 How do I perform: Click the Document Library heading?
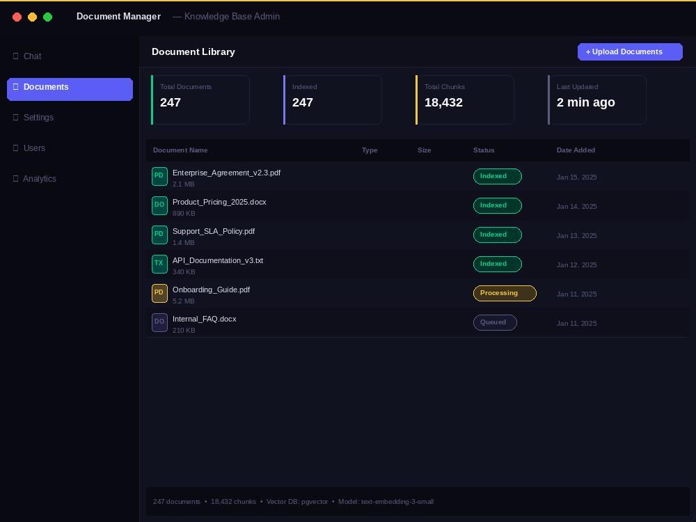(193, 52)
